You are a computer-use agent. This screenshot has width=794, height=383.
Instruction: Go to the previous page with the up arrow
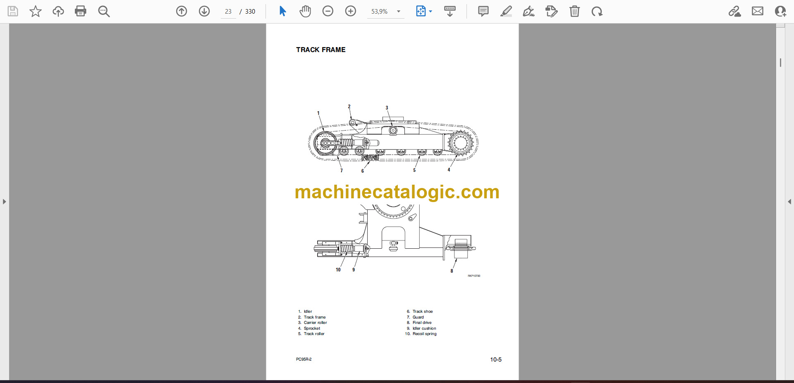pyautogui.click(x=182, y=11)
